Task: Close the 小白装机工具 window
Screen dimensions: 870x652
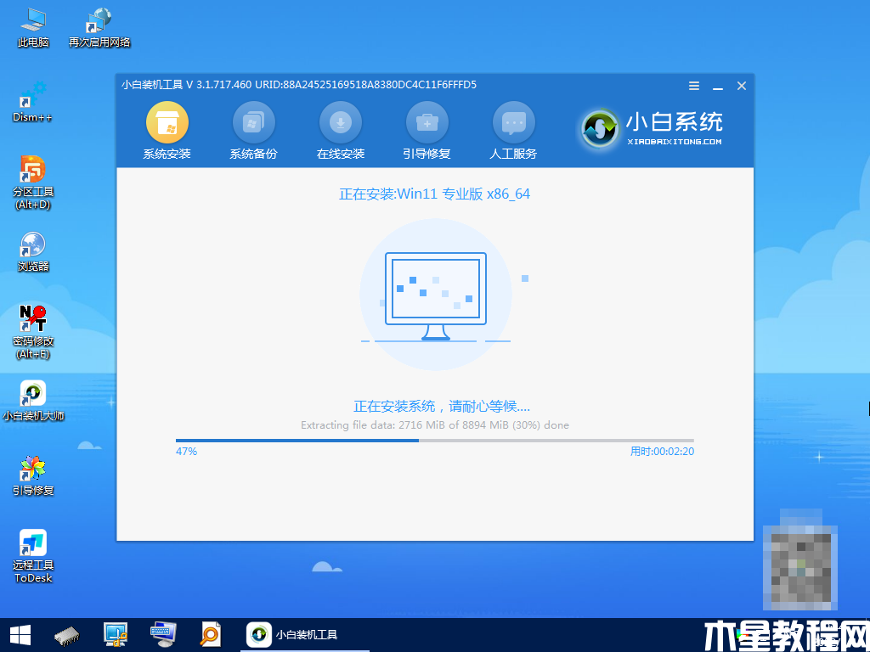Action: tap(742, 86)
